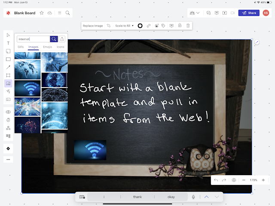Open the diamond integrations button
The width and height of the screenshot is (275, 206).
(x=8, y=148)
